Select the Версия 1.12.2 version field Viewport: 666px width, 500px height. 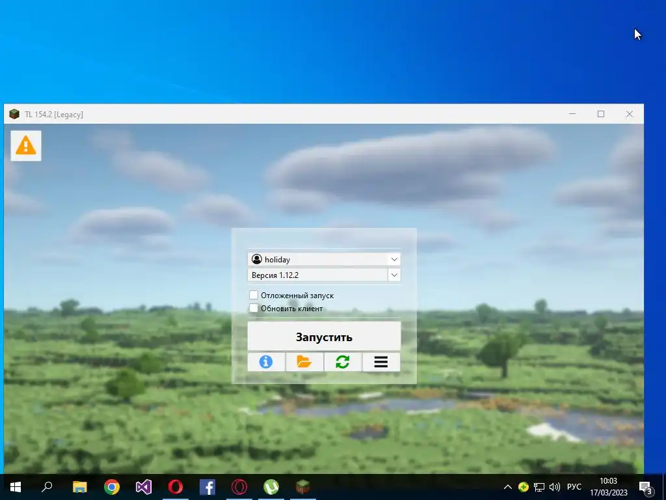pos(324,275)
